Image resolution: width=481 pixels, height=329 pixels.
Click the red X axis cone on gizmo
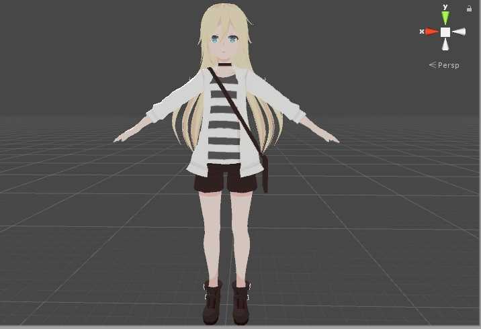click(431, 32)
